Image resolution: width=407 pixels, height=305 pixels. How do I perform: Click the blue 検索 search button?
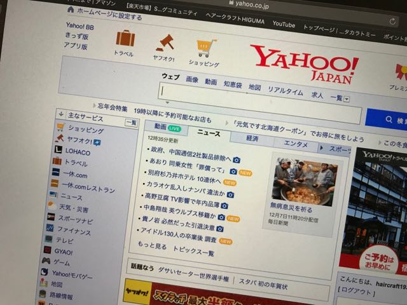tap(386, 119)
